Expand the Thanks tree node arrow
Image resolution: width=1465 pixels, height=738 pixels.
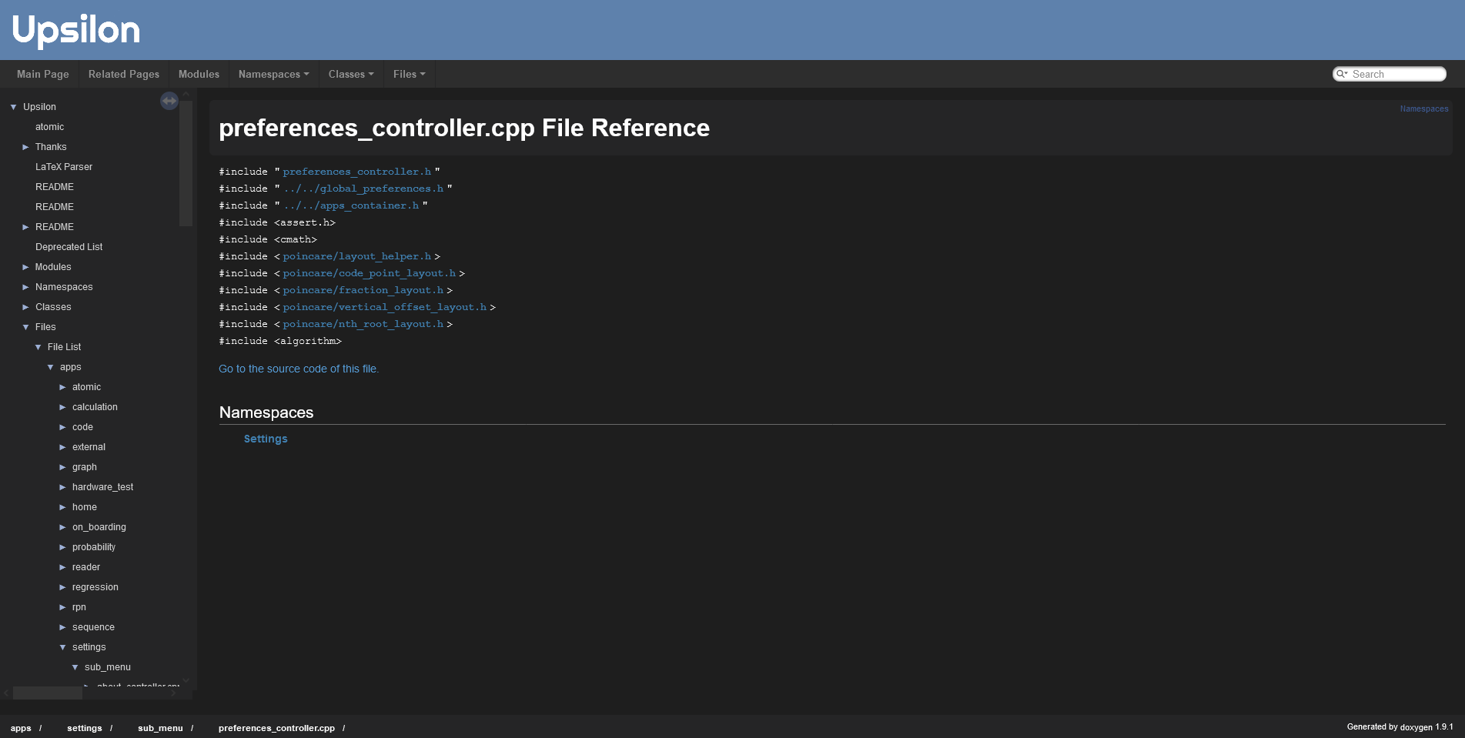[25, 147]
